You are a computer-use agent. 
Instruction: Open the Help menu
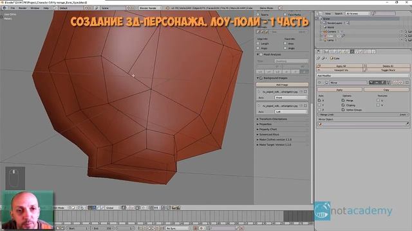(x=46, y=8)
